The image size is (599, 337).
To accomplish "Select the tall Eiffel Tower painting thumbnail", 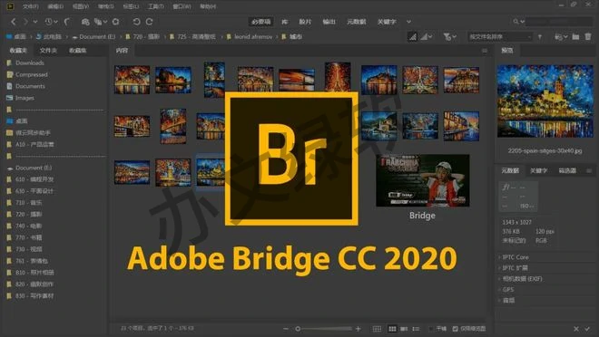I will pyautogui.click(x=338, y=77).
